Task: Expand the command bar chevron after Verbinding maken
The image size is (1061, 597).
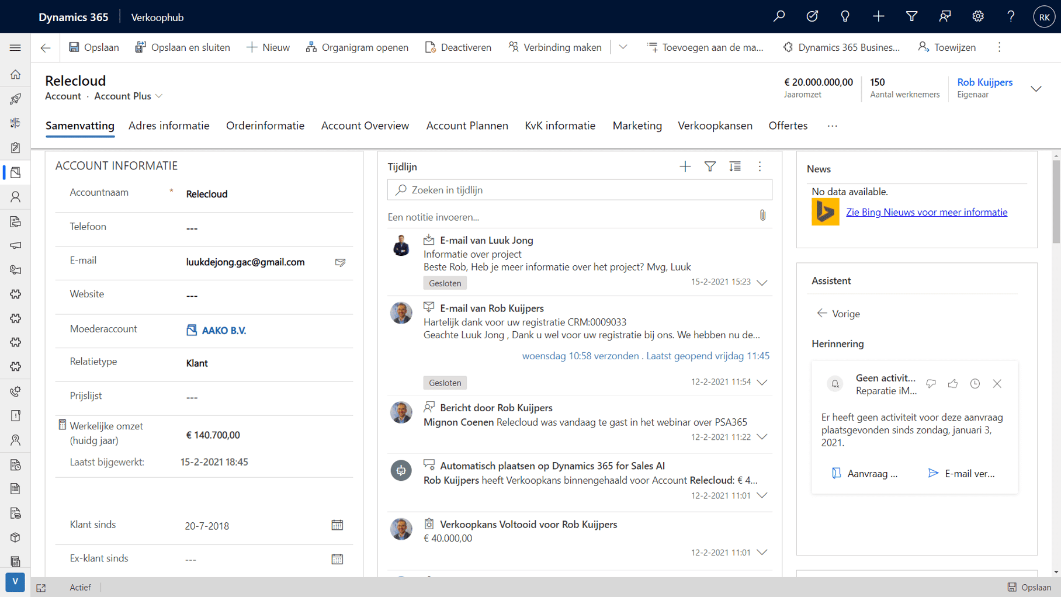Action: 623,47
